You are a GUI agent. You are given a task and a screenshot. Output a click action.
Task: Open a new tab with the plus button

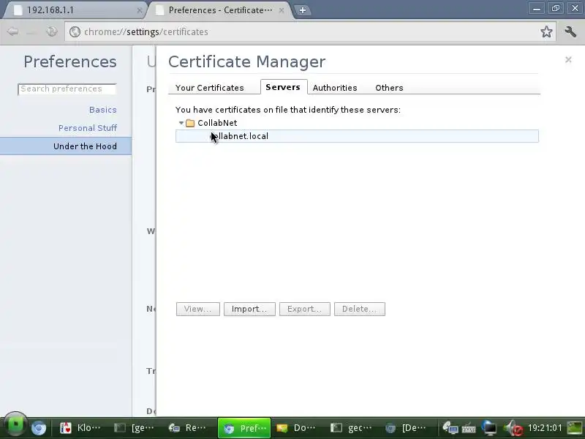click(303, 10)
